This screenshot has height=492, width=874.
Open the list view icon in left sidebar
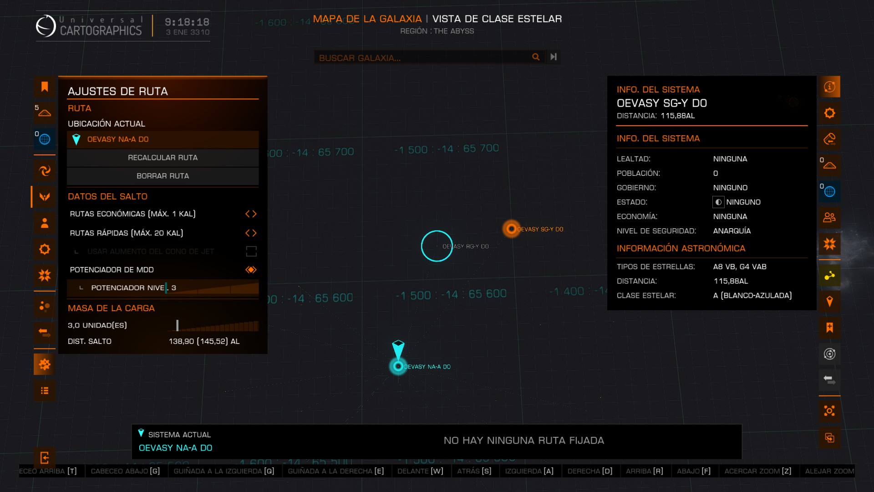[x=45, y=391]
